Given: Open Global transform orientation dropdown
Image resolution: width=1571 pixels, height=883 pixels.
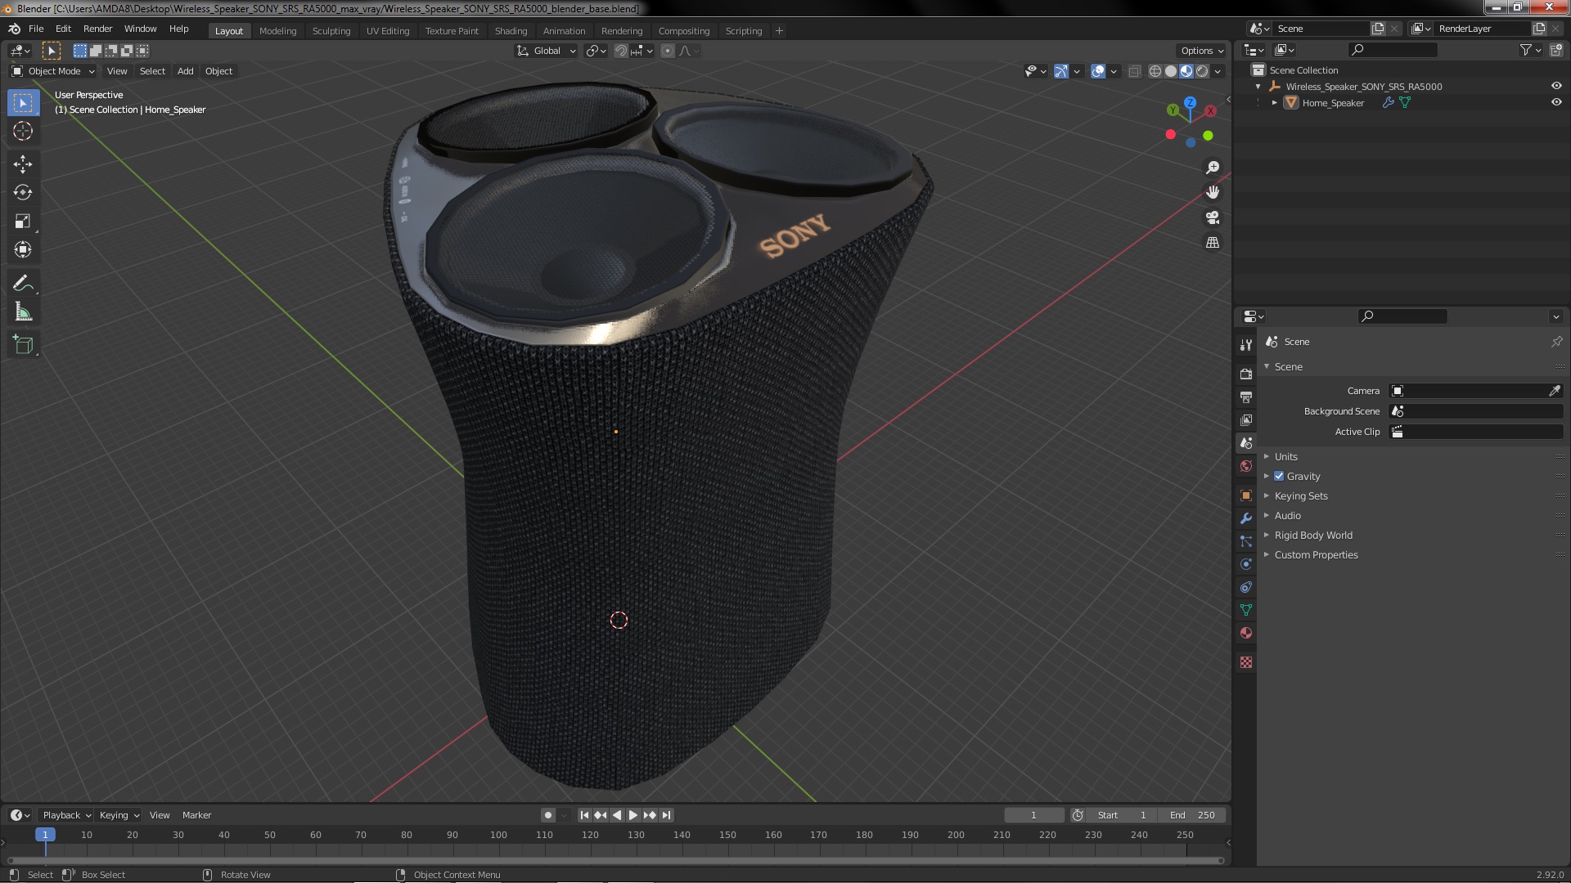Looking at the screenshot, I should click(x=546, y=51).
